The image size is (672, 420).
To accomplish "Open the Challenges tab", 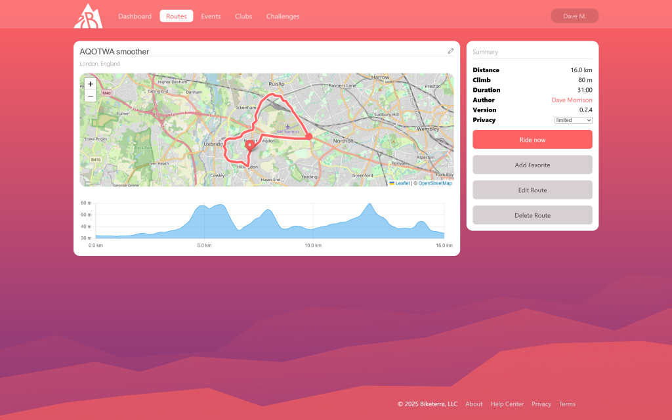I will [x=283, y=16].
